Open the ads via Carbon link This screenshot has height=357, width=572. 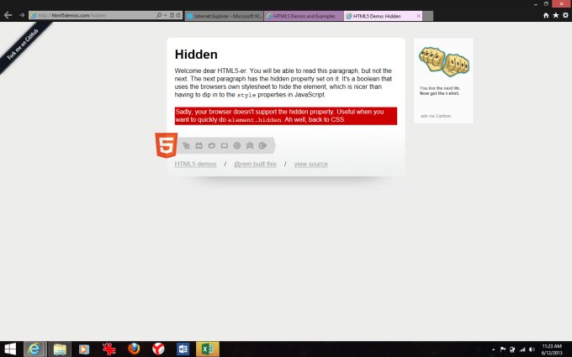436,116
